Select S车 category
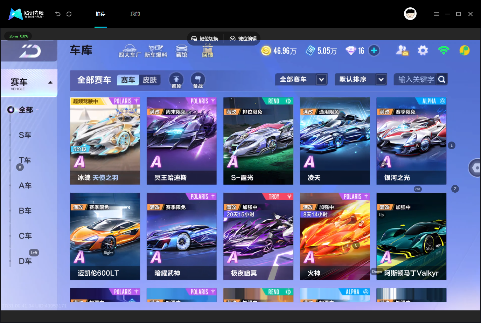 pyautogui.click(x=25, y=135)
